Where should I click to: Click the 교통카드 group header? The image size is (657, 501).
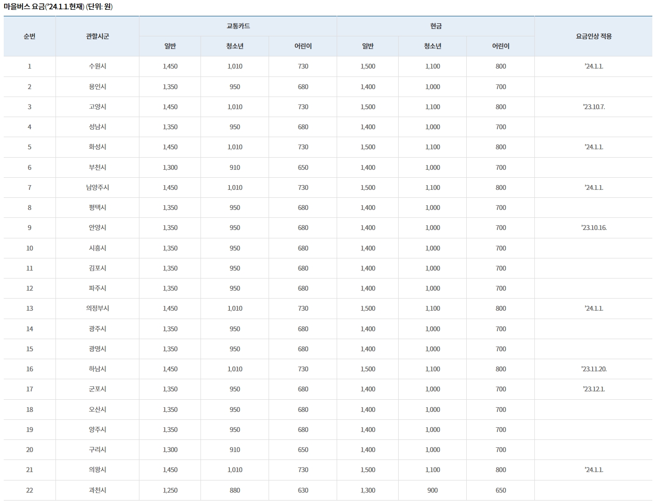coord(238,26)
